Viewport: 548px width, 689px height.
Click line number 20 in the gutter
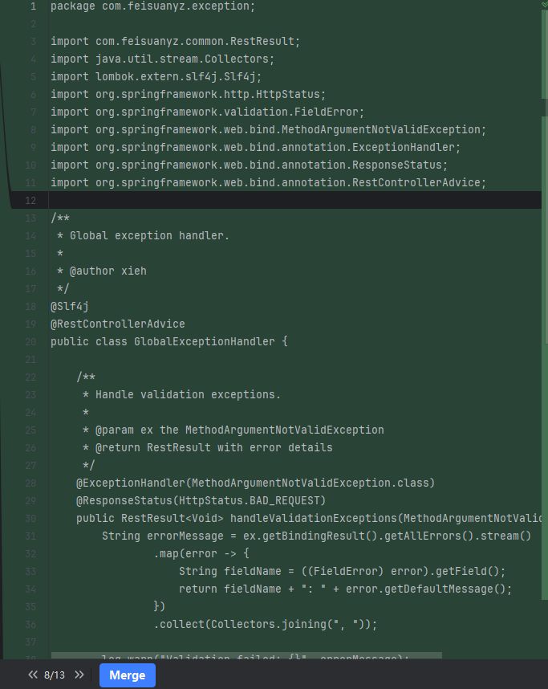tap(30, 341)
